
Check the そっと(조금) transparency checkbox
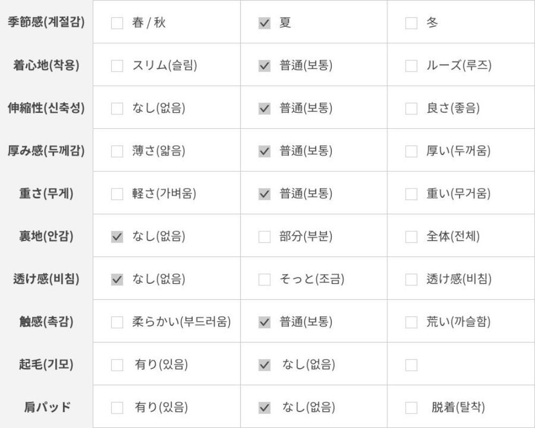[x=264, y=280]
